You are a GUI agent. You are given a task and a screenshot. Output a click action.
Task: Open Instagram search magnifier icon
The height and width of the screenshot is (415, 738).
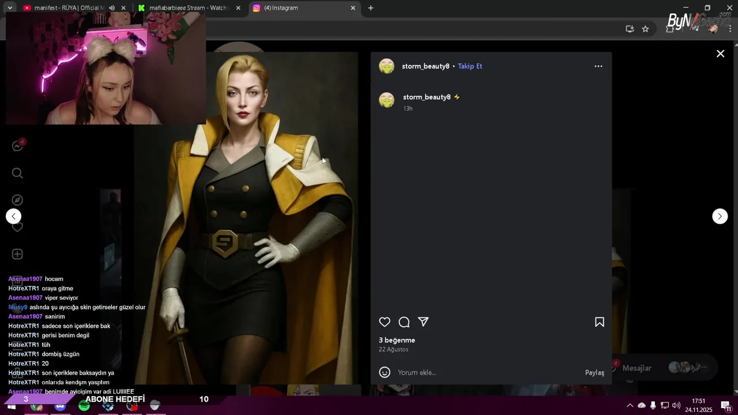pyautogui.click(x=17, y=173)
